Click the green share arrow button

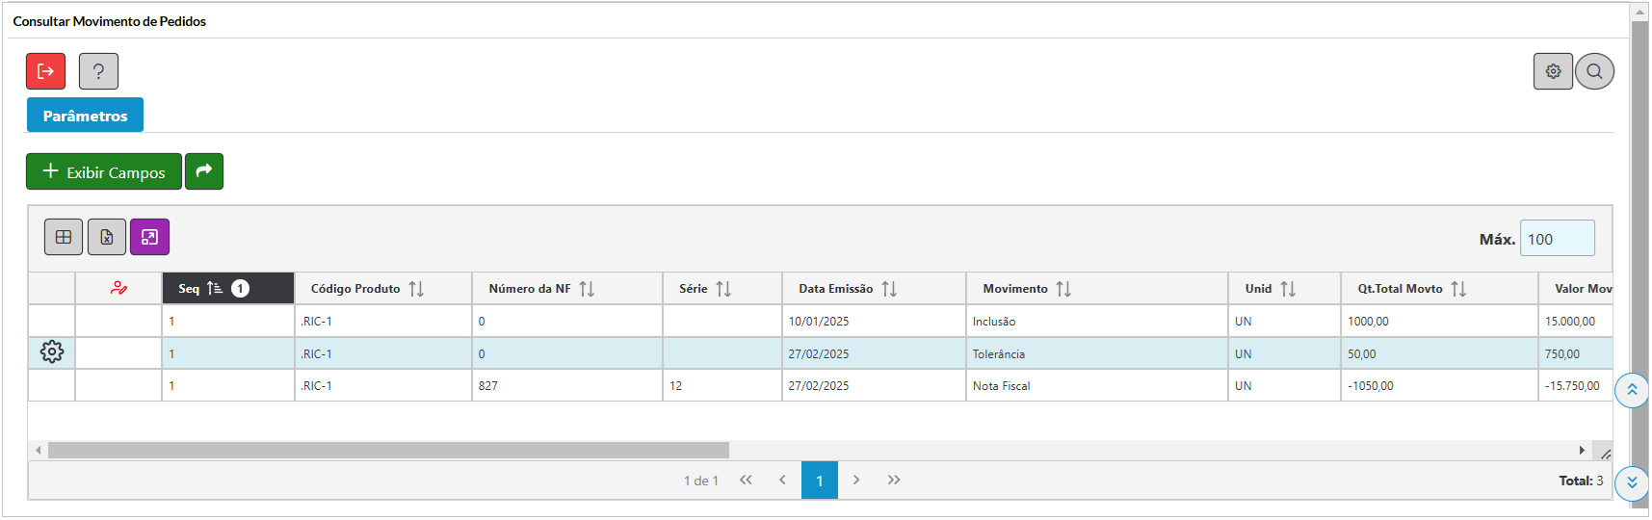click(x=204, y=171)
